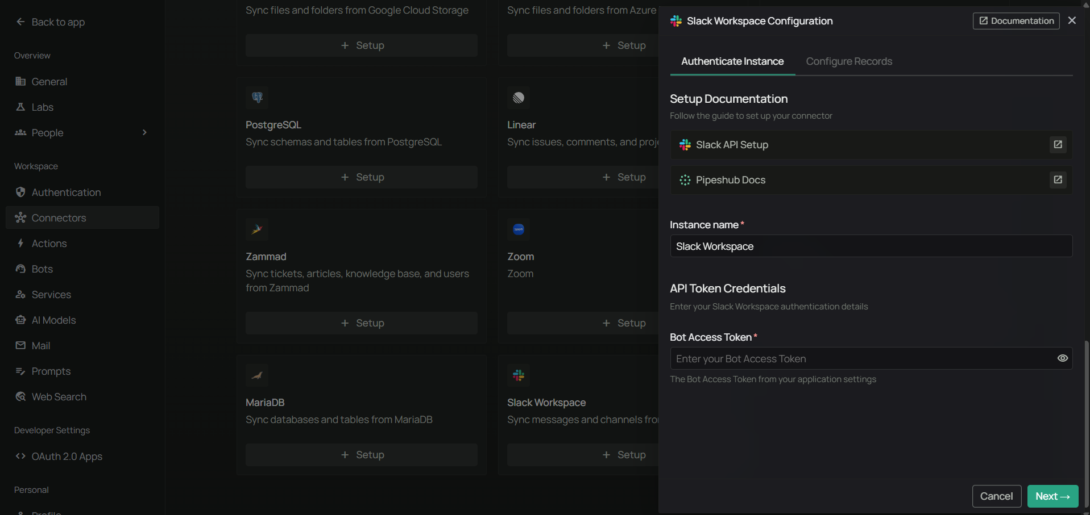The image size is (1090, 515).
Task: Open the Pipeshub Docs guide row
Action: click(871, 180)
